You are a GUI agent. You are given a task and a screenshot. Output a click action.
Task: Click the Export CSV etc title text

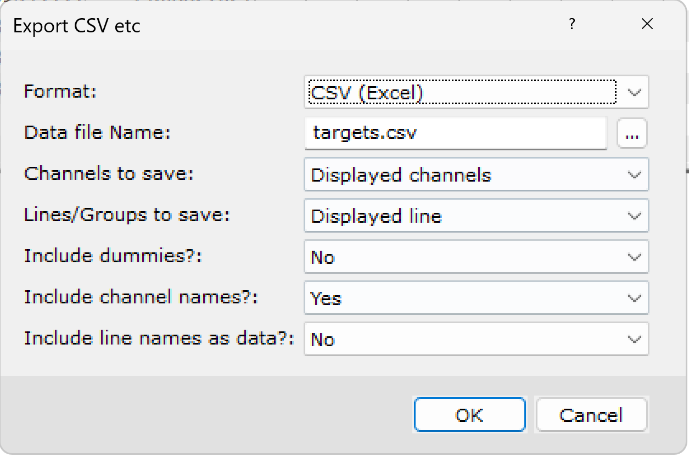tap(77, 26)
